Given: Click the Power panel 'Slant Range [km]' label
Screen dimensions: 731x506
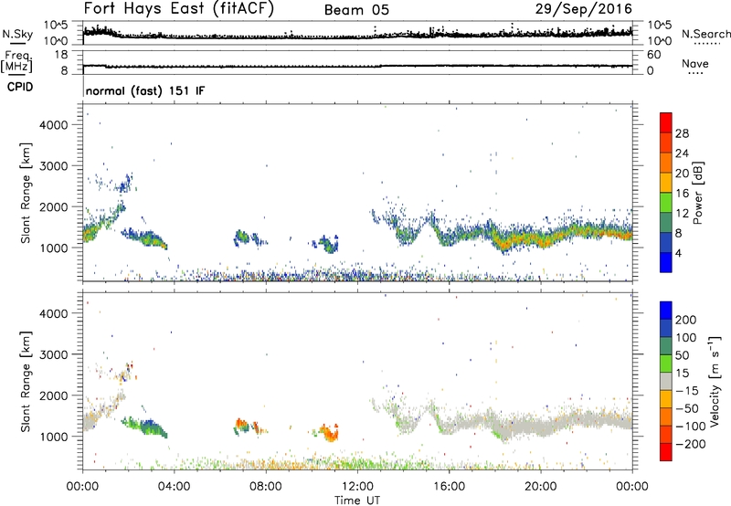Looking at the screenshot, I should pos(26,193).
